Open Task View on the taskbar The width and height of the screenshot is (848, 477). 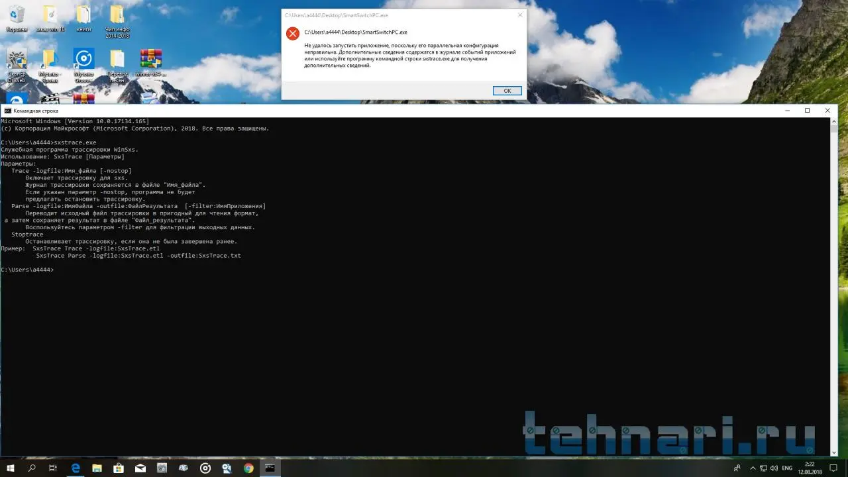(53, 468)
